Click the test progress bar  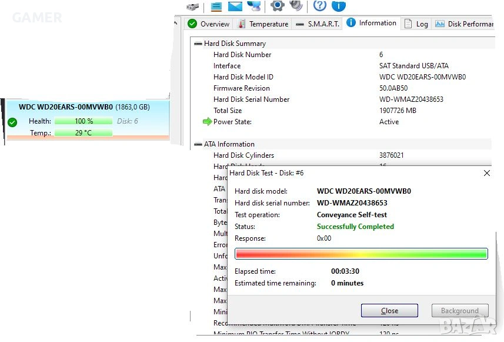tap(361, 254)
